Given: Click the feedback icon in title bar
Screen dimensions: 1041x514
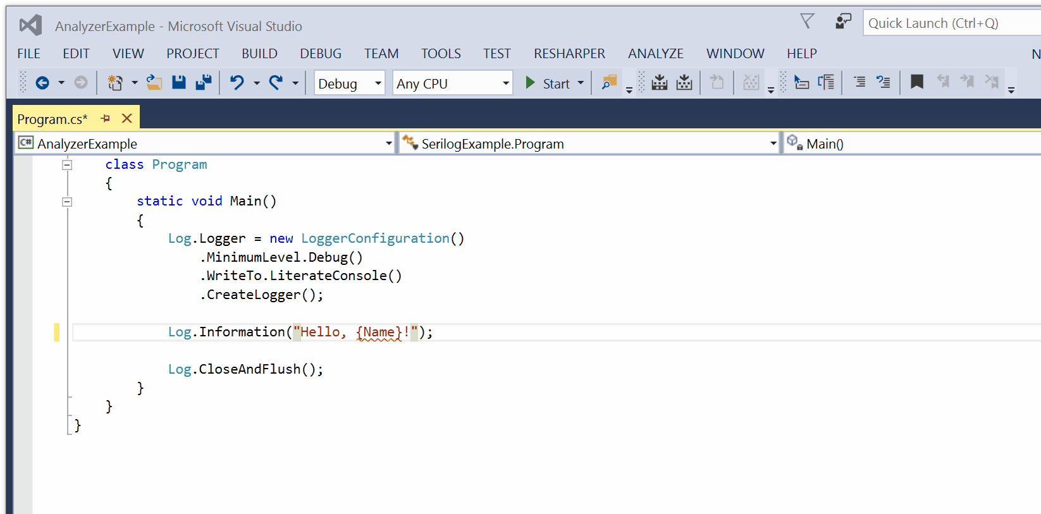Looking at the screenshot, I should 843,21.
